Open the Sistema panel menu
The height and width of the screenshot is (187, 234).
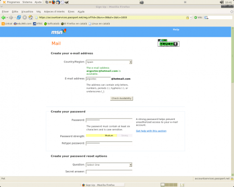27,2
